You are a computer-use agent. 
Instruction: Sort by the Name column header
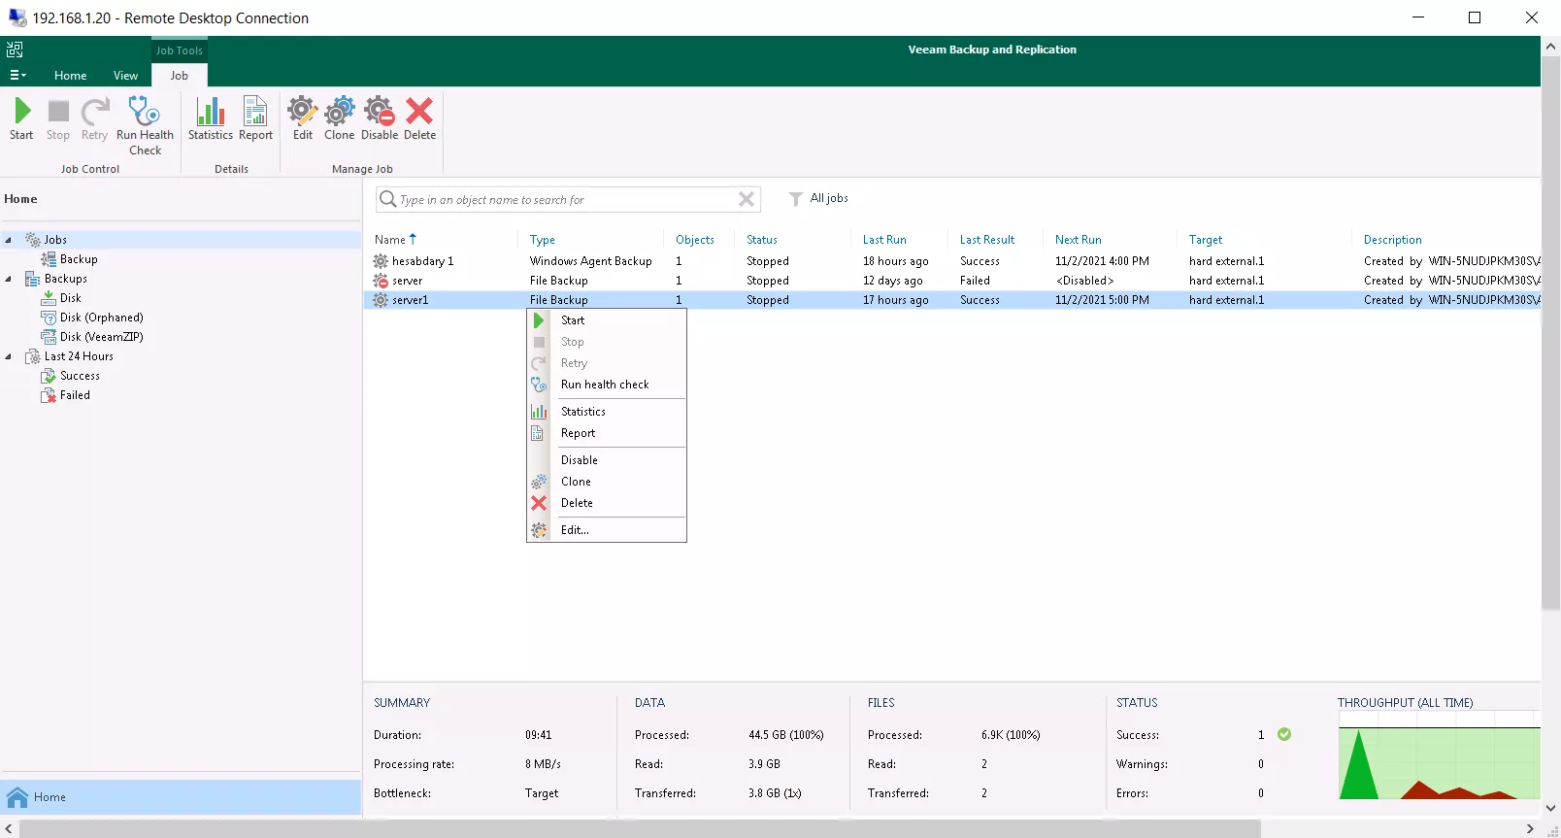(390, 240)
